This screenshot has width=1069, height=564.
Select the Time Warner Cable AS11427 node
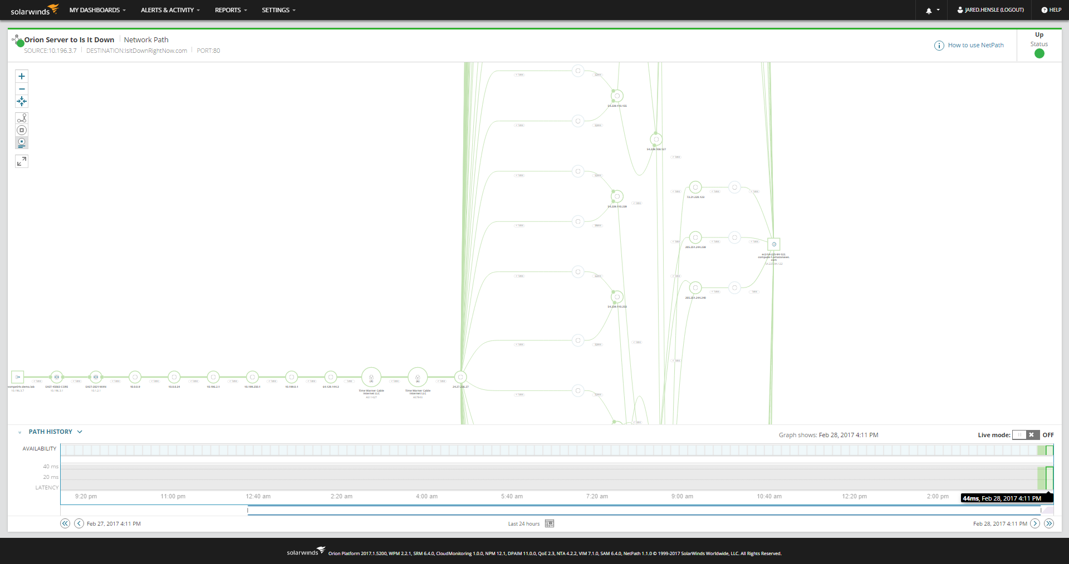pyautogui.click(x=371, y=377)
